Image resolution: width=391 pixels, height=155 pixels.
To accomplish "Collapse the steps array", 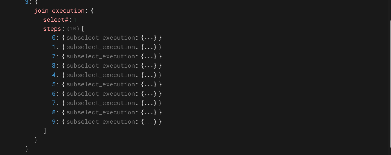I will coord(54,29).
